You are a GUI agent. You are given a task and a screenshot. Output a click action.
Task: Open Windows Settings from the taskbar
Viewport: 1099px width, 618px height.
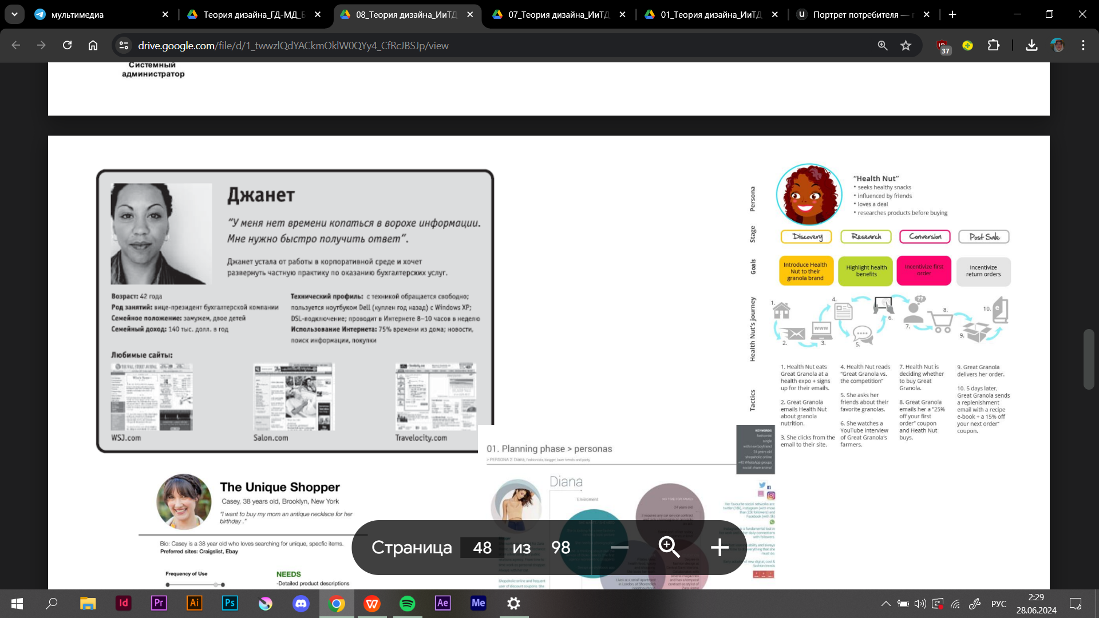(514, 603)
